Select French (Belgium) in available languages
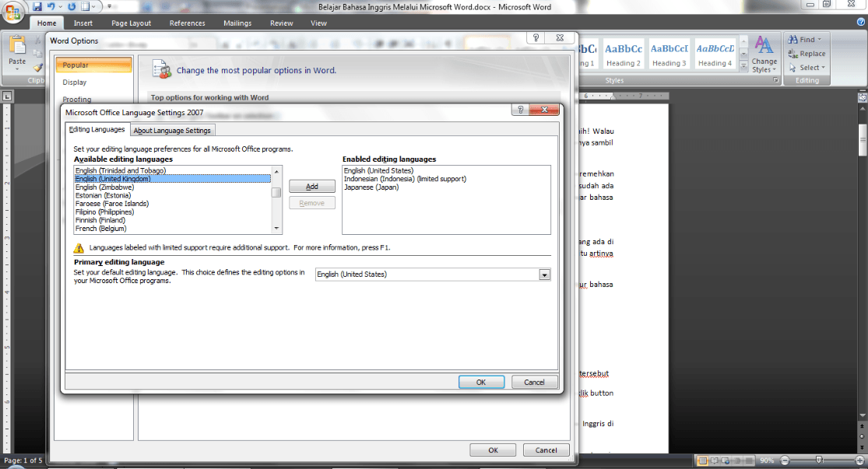 173,229
